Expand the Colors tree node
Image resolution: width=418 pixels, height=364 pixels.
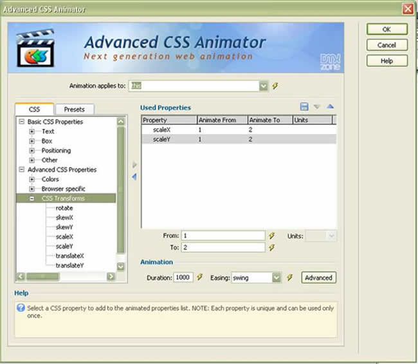pyautogui.click(x=32, y=179)
